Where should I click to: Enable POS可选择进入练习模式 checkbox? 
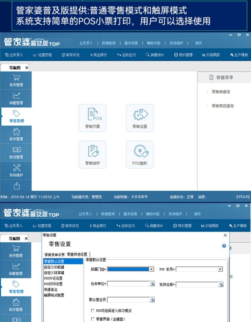coord(93,311)
